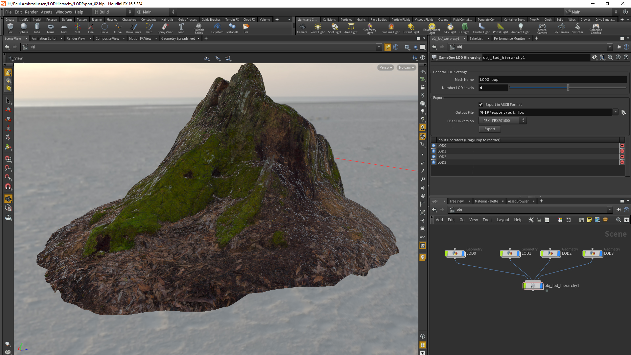Expand the FBX SDK Version dropdown

pyautogui.click(x=523, y=121)
